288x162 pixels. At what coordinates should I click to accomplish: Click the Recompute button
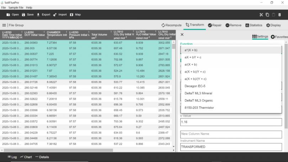[x=171, y=25]
